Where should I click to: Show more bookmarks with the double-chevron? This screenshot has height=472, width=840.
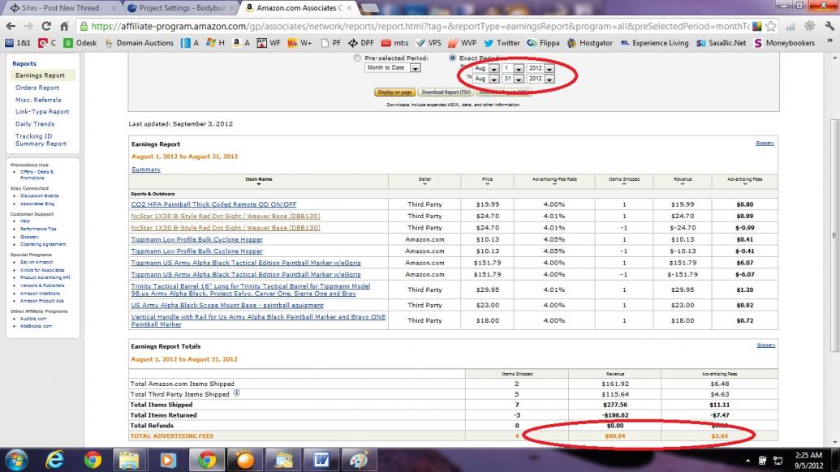pos(829,42)
